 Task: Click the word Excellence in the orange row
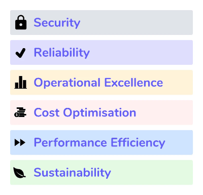(x=133, y=83)
